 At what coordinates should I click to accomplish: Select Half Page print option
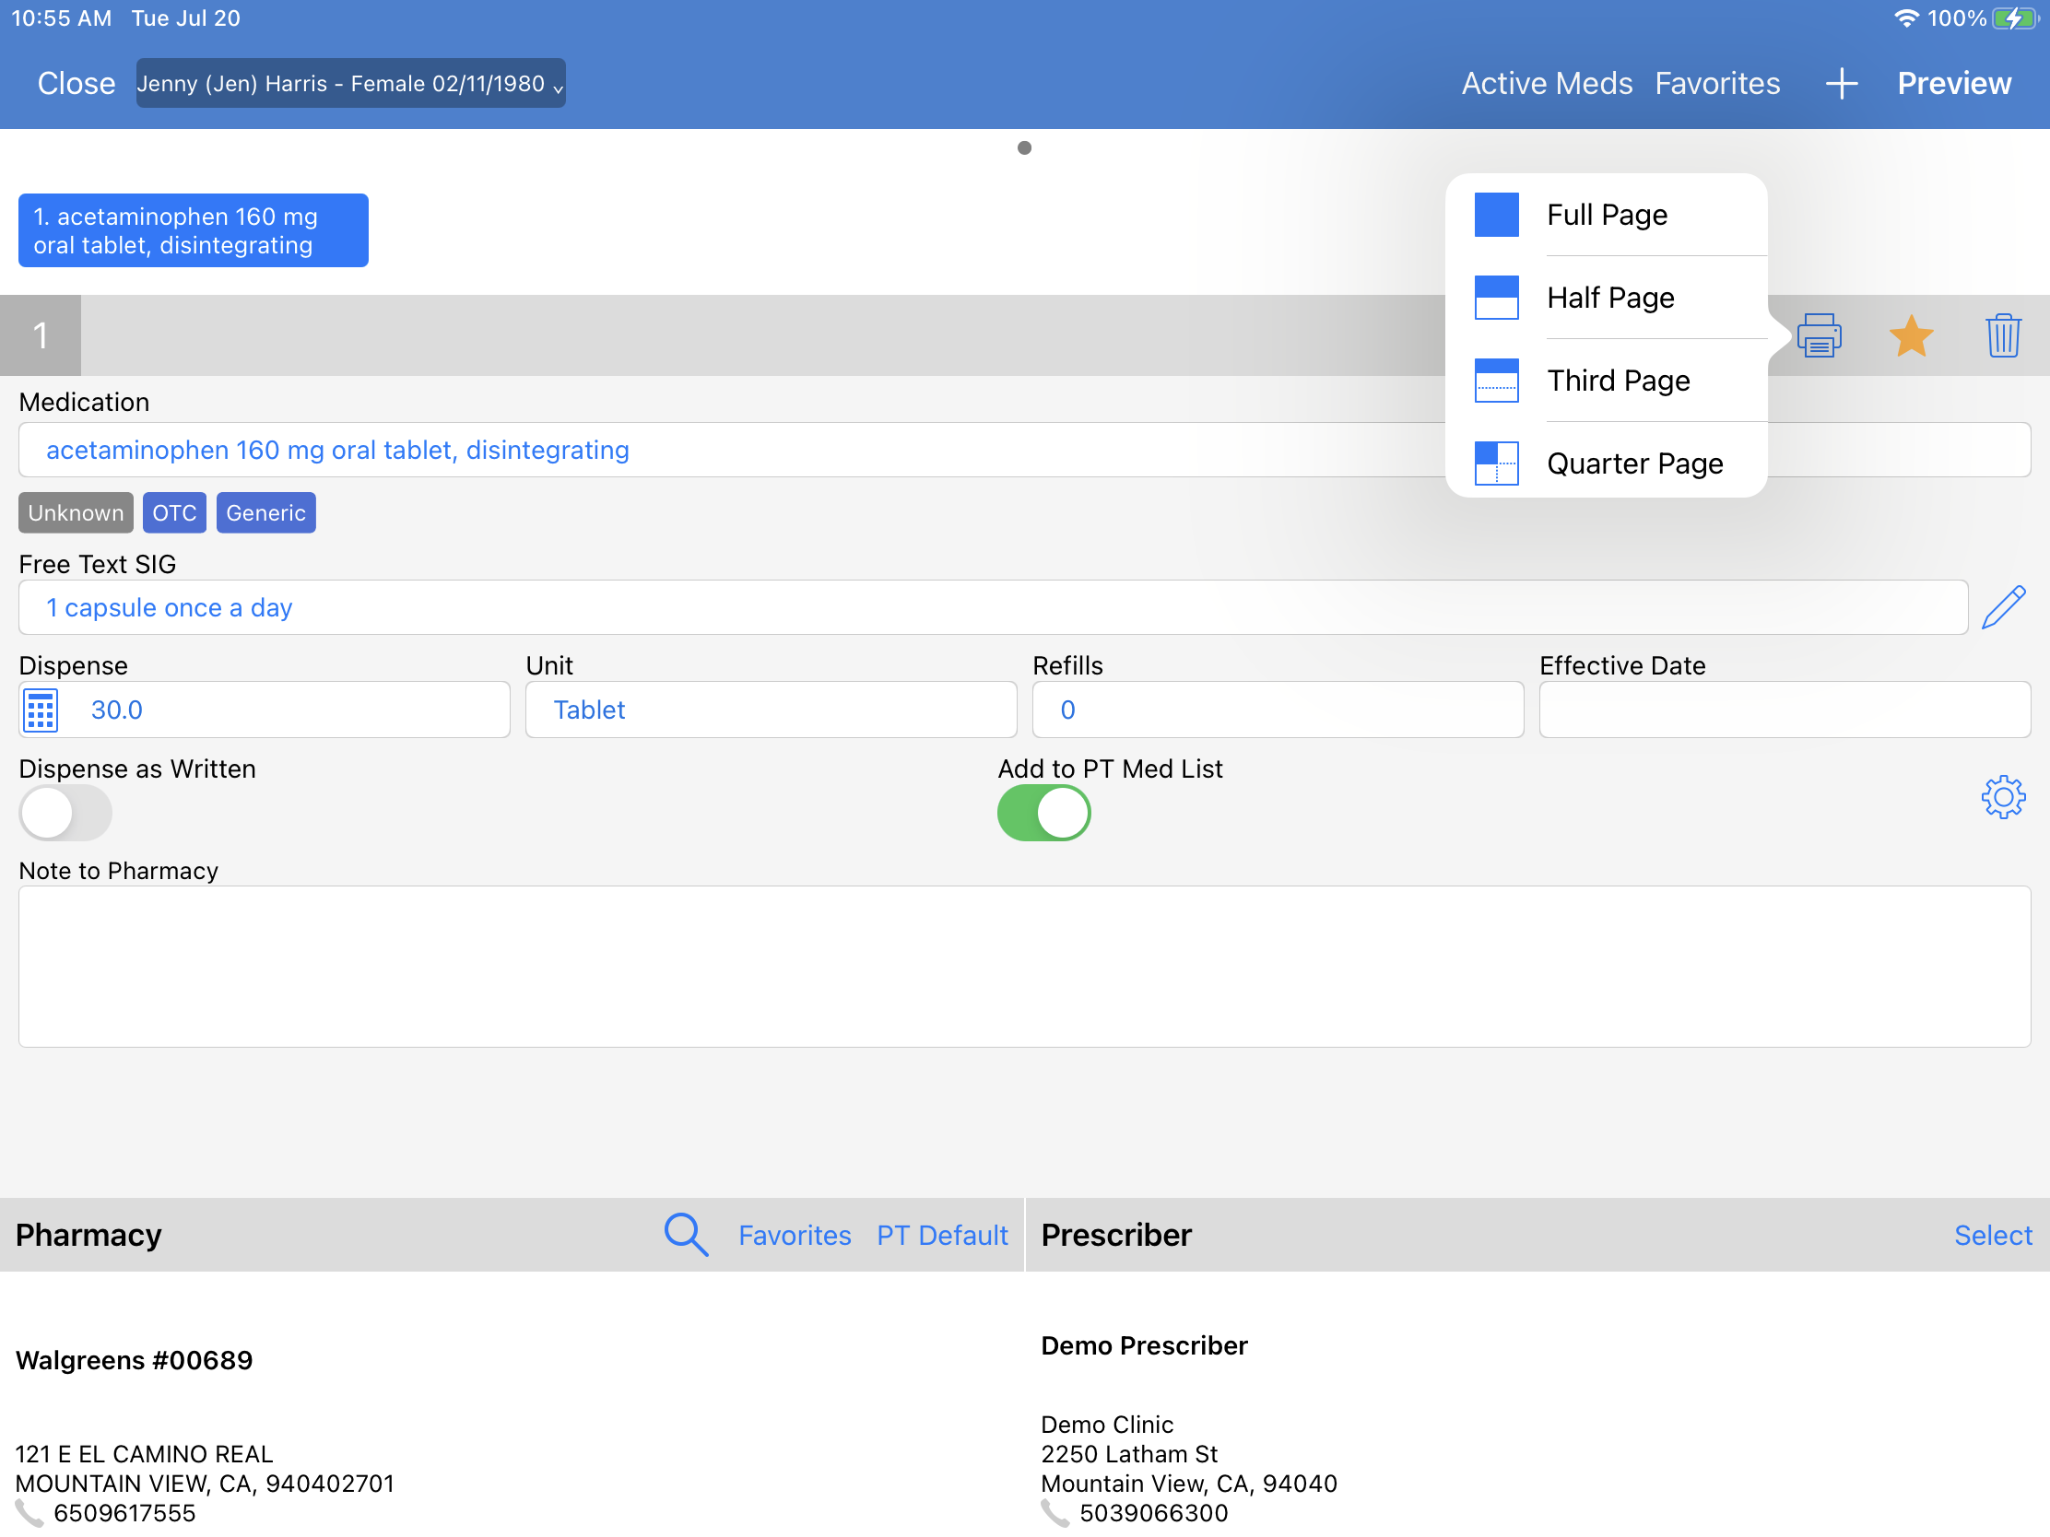click(1606, 298)
